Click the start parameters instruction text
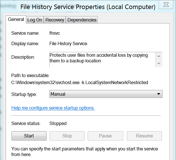The width and height of the screenshot is (176, 160). click(85, 152)
